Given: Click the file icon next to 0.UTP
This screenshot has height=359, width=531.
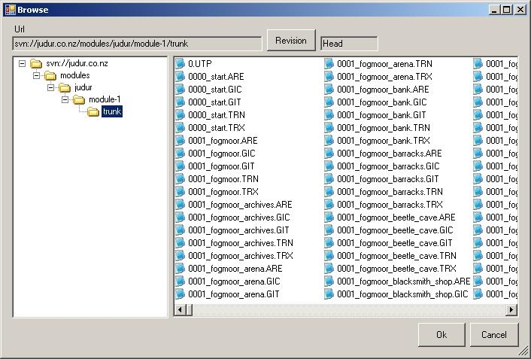Looking at the screenshot, I should pyautogui.click(x=180, y=64).
